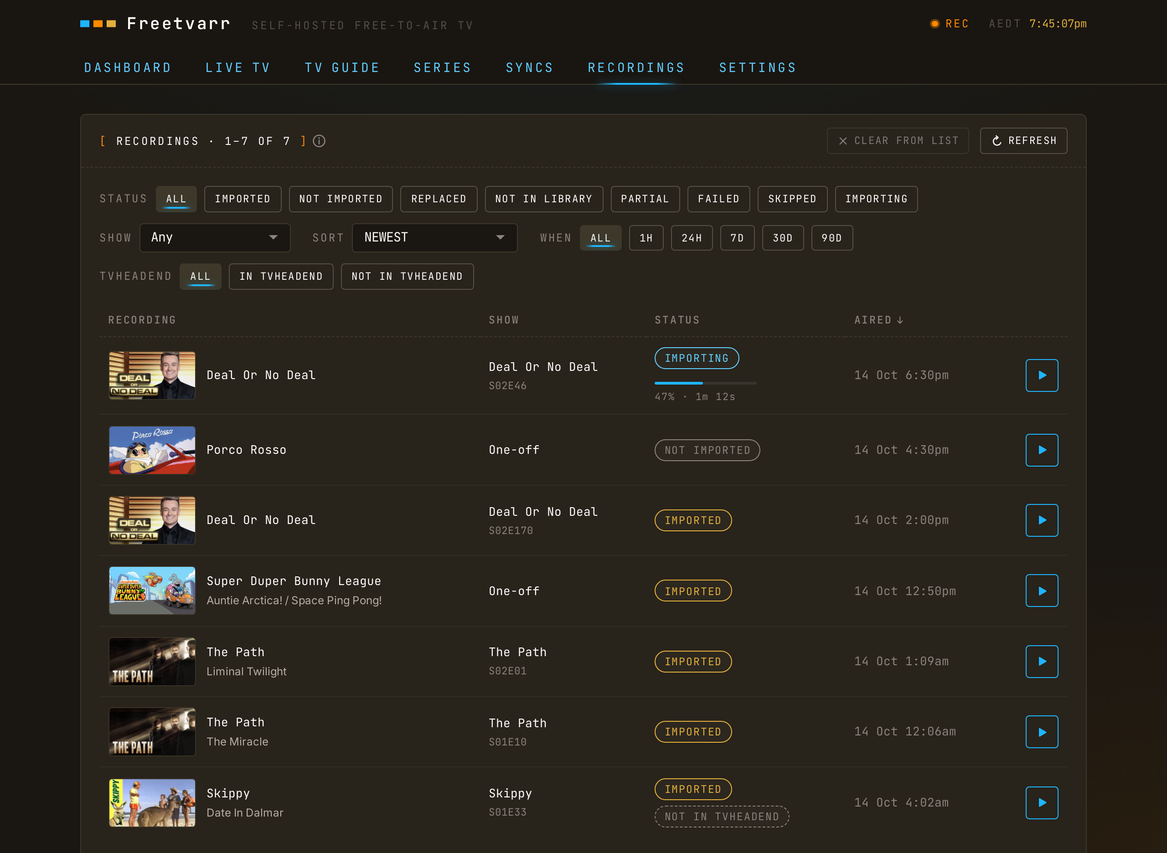Screen dimensions: 1167x853
Task: Open the TV Guide tab
Action: [342, 67]
